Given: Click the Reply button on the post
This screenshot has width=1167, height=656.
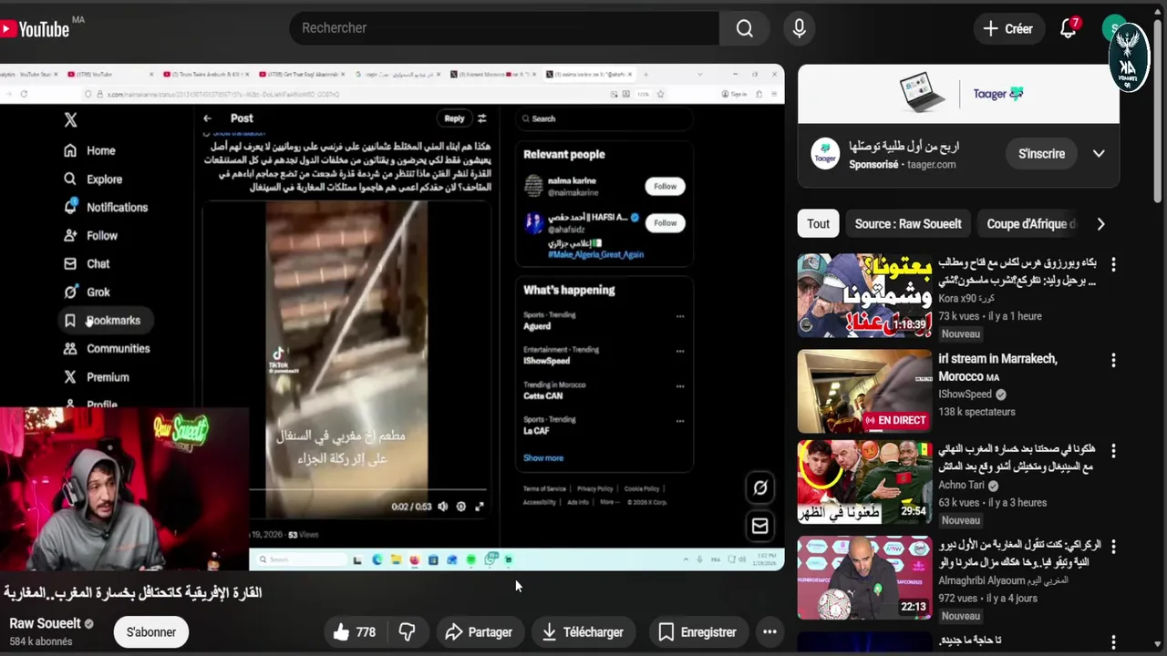Looking at the screenshot, I should (454, 118).
